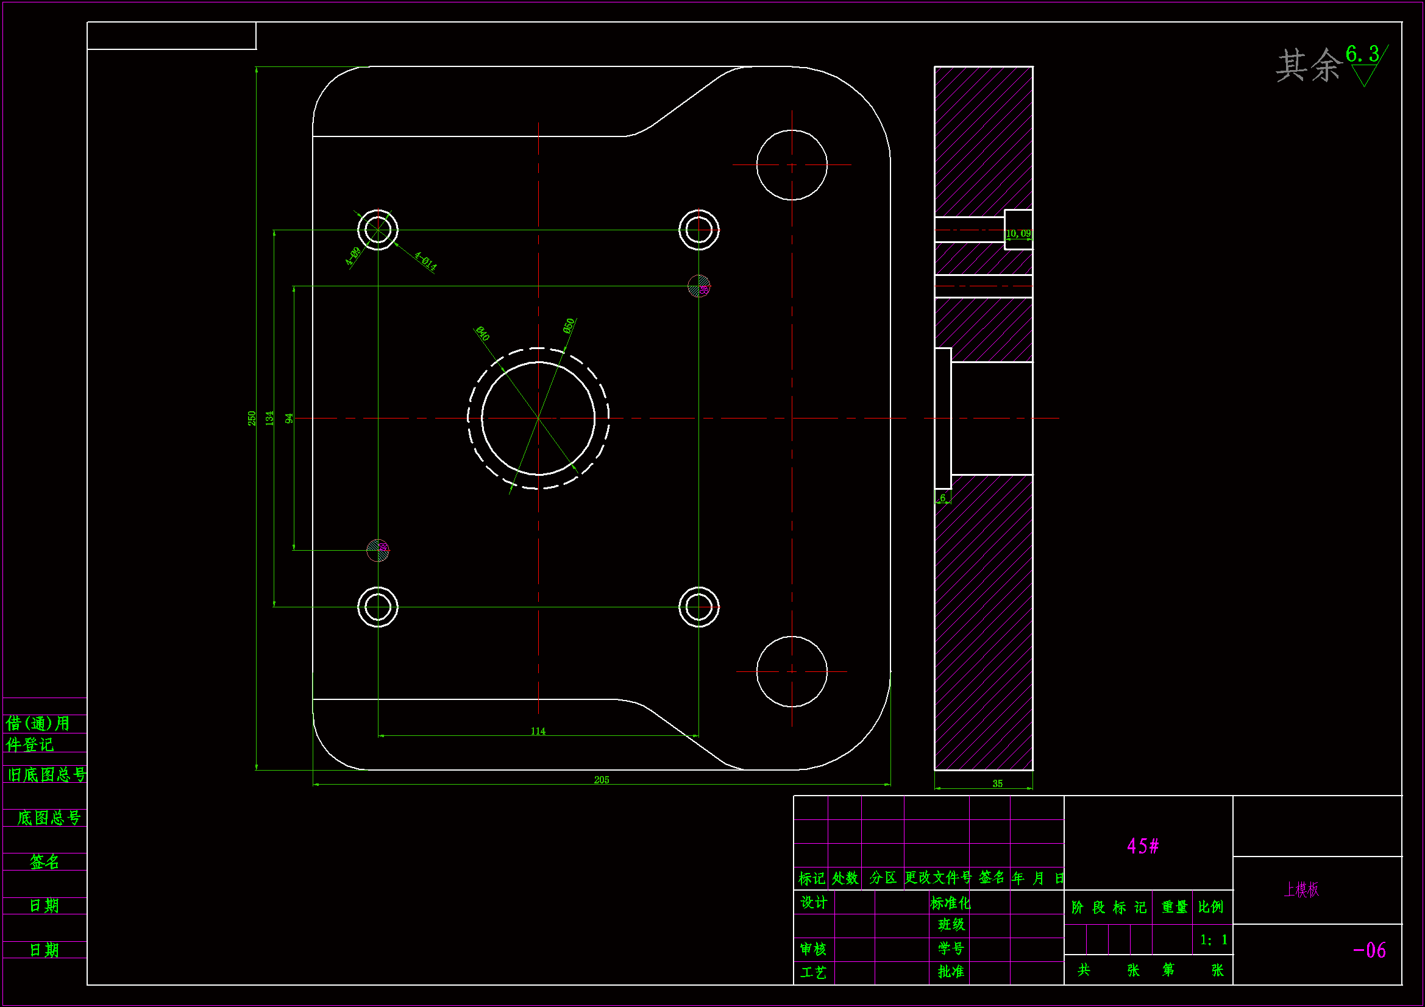Click the 114 hole spacing dimension
Screen dimensions: 1425x1007
[538, 732]
